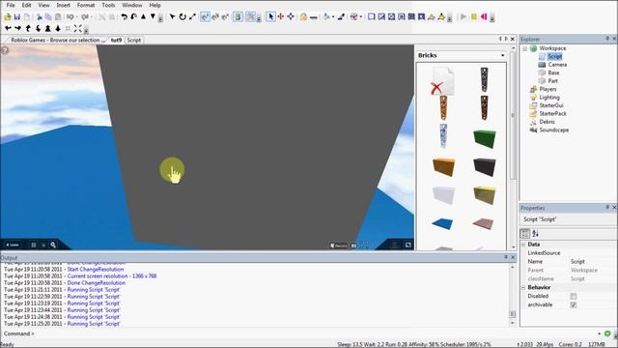This screenshot has height=348, width=618.
Task: Open the File menu
Action: click(11, 5)
